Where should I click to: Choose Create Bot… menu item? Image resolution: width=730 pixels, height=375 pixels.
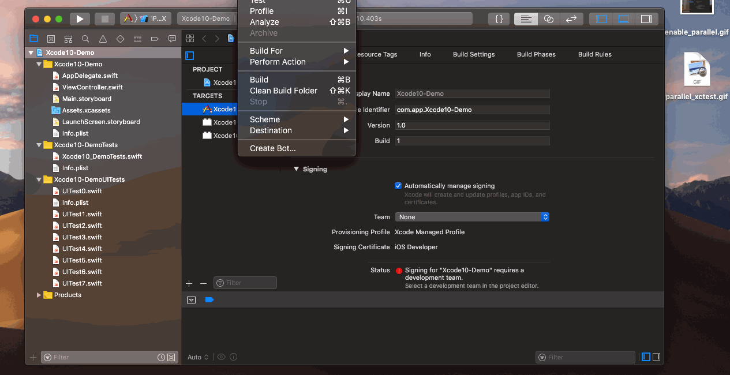pyautogui.click(x=297, y=148)
